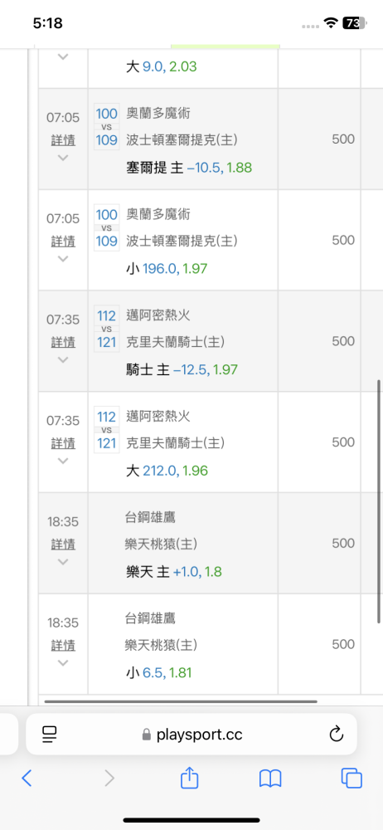The height and width of the screenshot is (830, 383).
Task: Expand chevron under 樂天 主 +1.0 row 詳情
Action: click(x=63, y=562)
